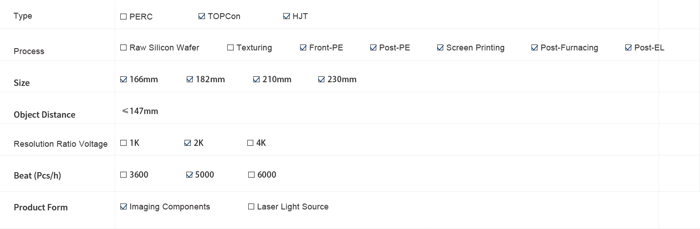The image size is (700, 229).
Task: Toggle the Post-PE checkbox
Action: click(x=373, y=48)
